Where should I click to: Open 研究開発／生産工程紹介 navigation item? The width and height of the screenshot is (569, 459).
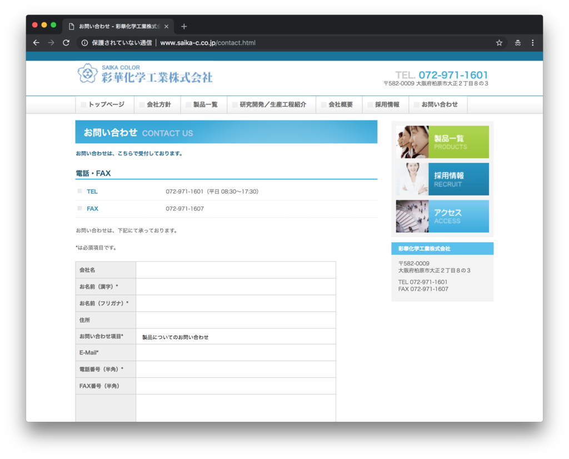click(x=271, y=104)
